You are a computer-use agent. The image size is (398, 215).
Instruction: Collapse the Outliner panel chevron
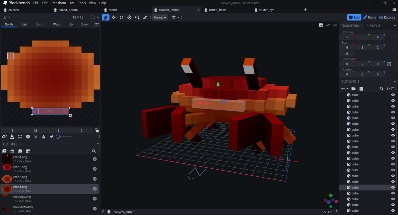pos(395,81)
